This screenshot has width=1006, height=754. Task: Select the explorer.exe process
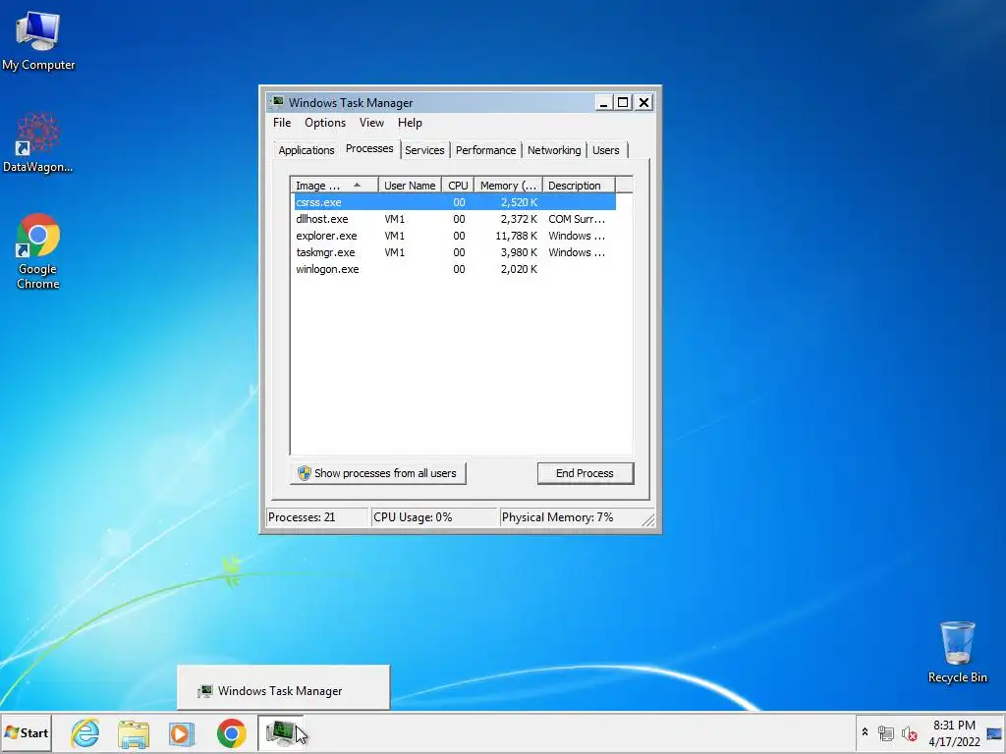tap(455, 236)
